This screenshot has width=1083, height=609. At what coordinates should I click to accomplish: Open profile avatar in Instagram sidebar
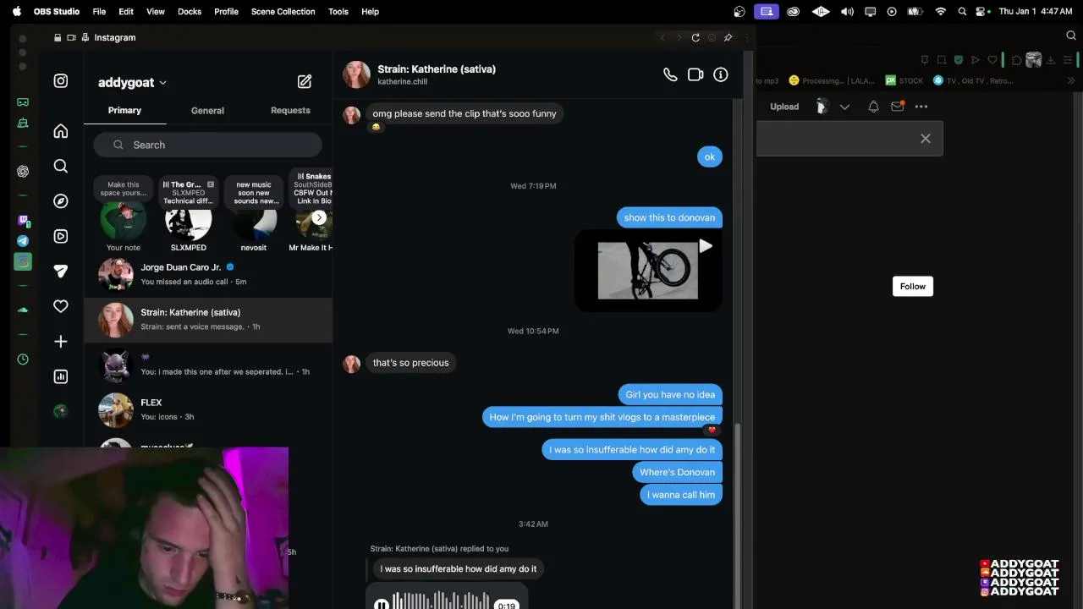point(61,411)
